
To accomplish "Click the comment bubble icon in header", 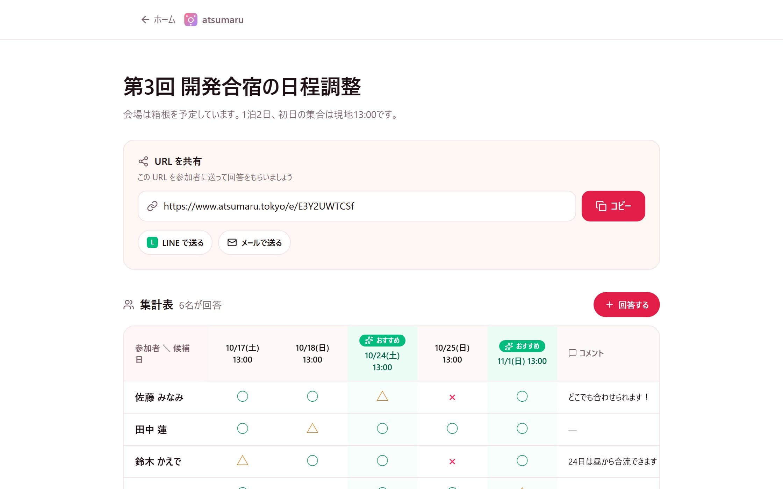I will coord(573,353).
